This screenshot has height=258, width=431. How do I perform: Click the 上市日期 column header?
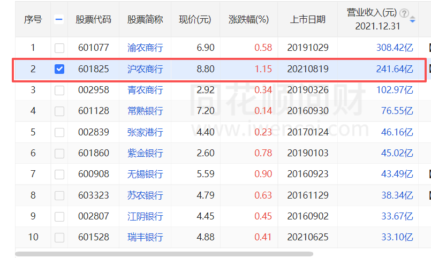[x=307, y=19]
